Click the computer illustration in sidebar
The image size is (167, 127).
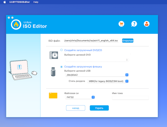23,70
